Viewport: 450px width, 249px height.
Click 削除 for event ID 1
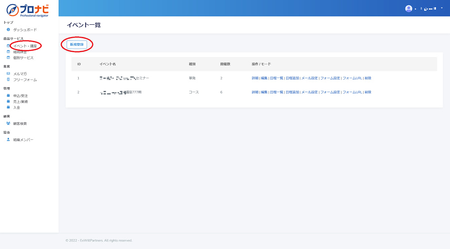368,78
